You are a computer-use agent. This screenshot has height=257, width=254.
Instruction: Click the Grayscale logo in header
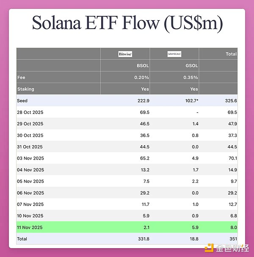click(x=174, y=54)
